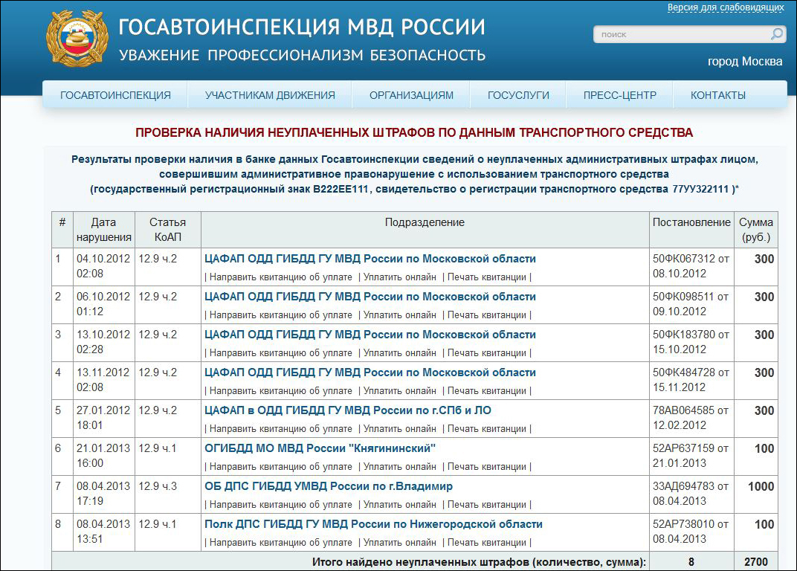The image size is (797, 571).
Task: Open ЦАФАП в ОДД ГИБДД по г.СПб и ЛО link
Action: point(347,410)
